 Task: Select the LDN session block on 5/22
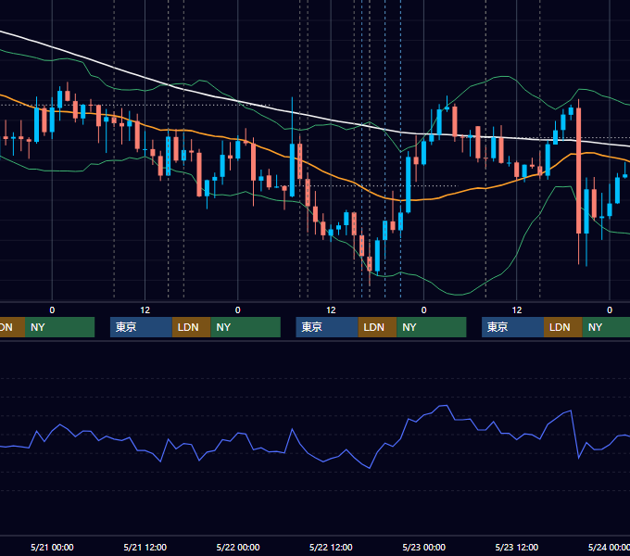[x=377, y=327]
